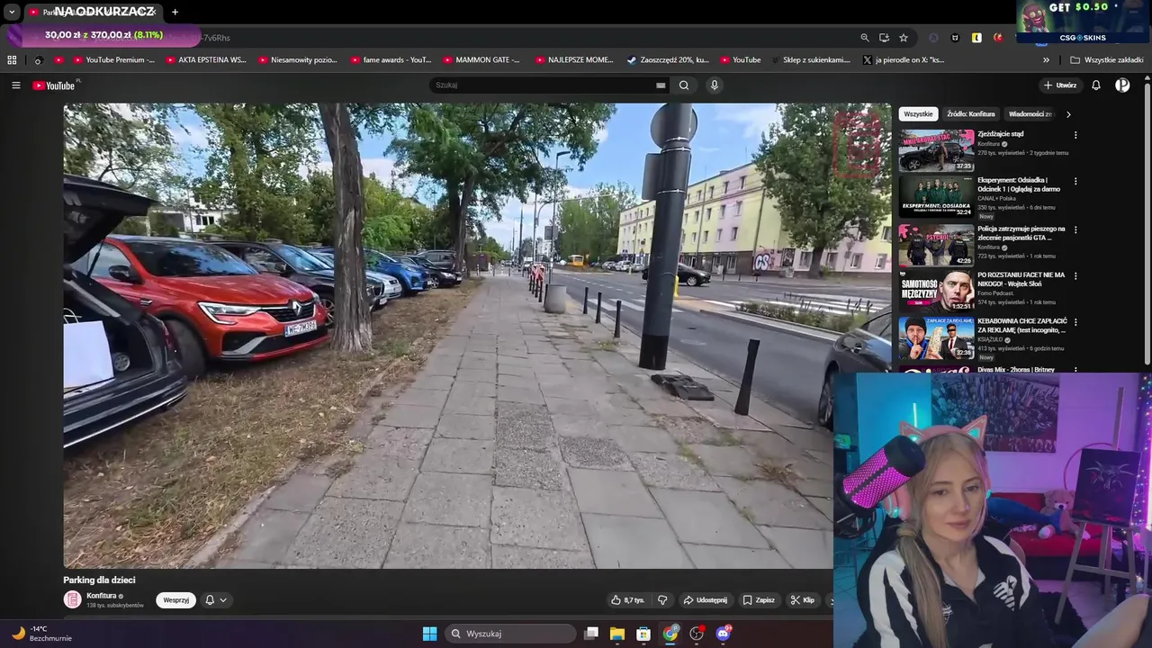This screenshot has width=1152, height=648.
Task: Open the 'Zaoszczędź 20%, ku...' bookmark
Action: tap(668, 60)
